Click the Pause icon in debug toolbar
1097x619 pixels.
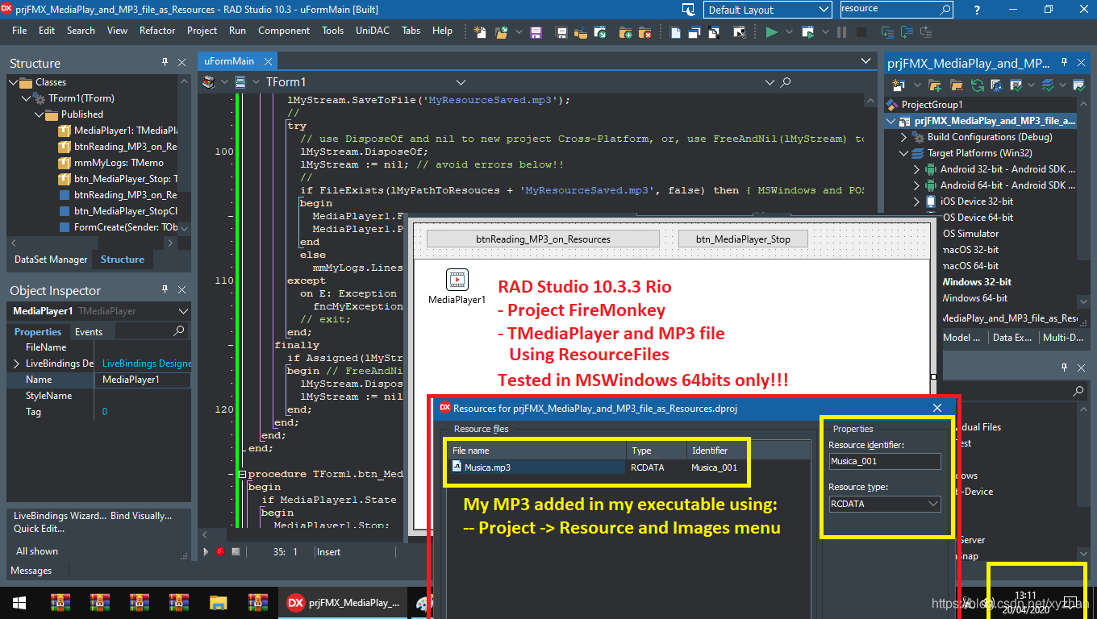point(841,32)
